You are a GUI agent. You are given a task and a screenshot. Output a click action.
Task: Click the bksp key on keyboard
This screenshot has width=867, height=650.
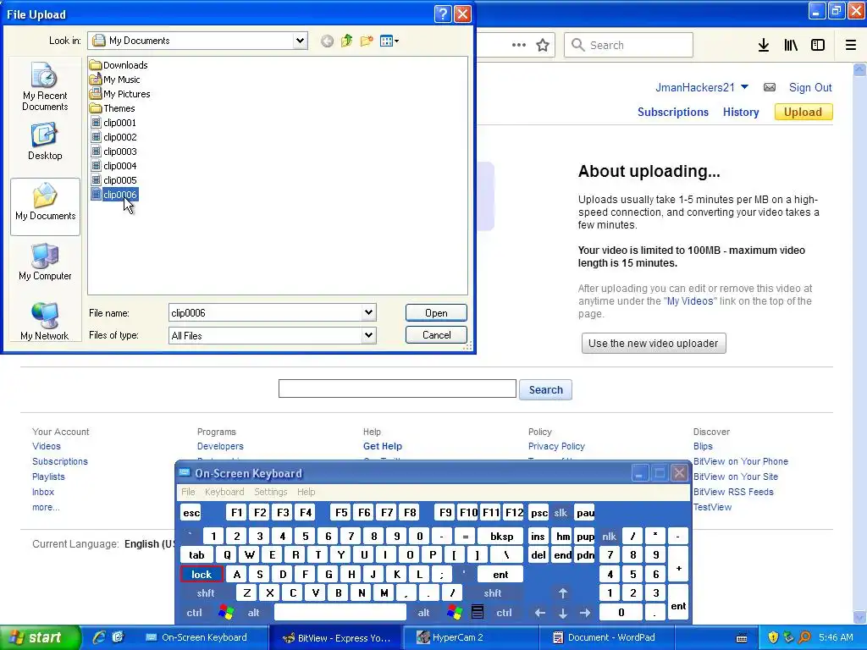pyautogui.click(x=502, y=536)
